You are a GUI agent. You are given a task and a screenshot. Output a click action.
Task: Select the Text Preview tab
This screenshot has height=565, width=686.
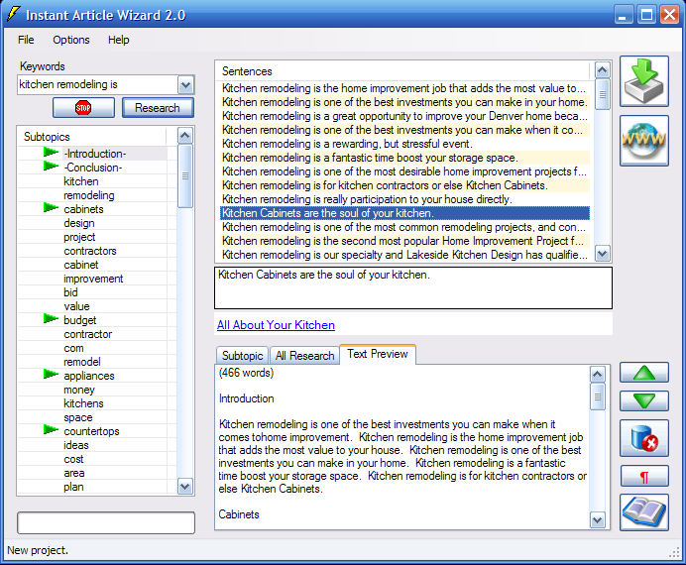click(x=378, y=354)
